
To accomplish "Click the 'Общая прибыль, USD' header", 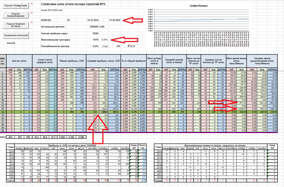I will click(x=72, y=61).
